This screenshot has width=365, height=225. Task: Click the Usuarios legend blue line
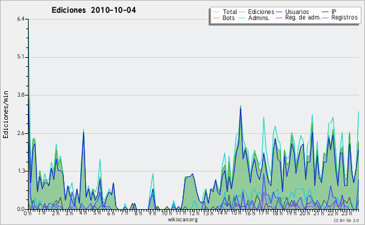pyautogui.click(x=279, y=12)
